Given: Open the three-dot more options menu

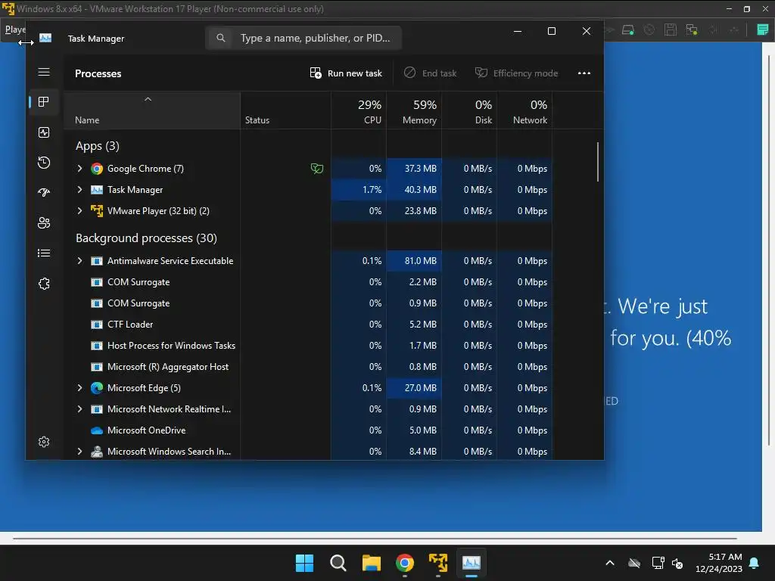Looking at the screenshot, I should pyautogui.click(x=584, y=73).
